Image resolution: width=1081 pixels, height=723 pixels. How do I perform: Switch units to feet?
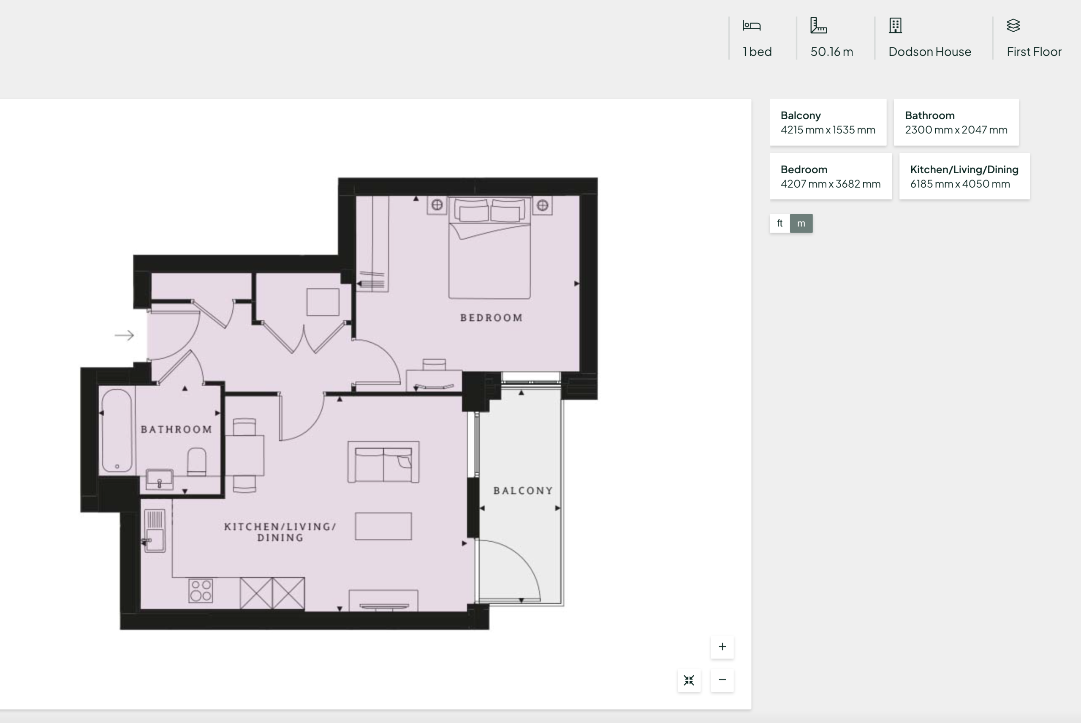780,223
